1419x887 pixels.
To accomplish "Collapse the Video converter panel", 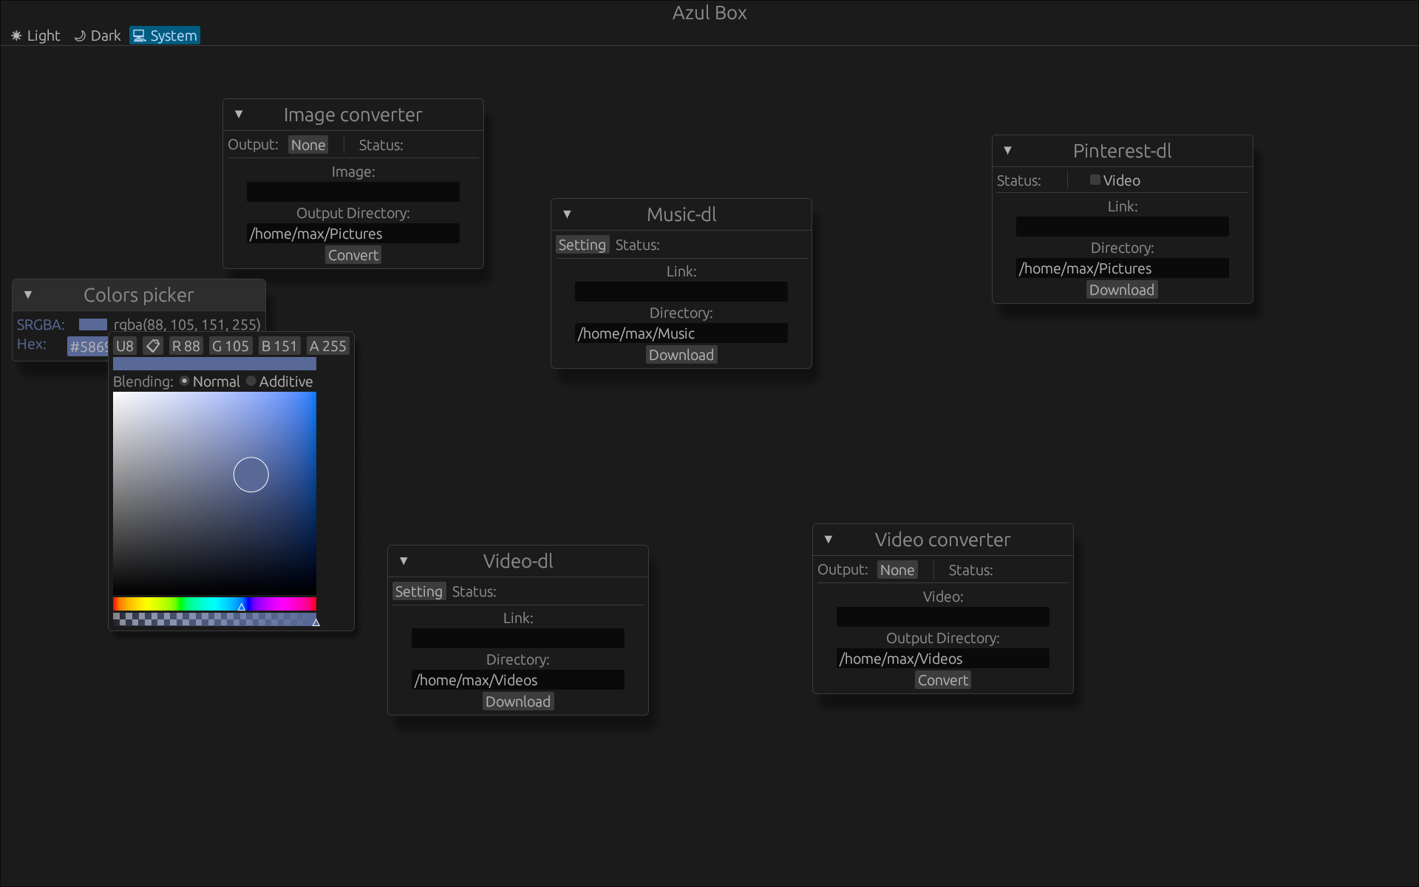I will (828, 540).
